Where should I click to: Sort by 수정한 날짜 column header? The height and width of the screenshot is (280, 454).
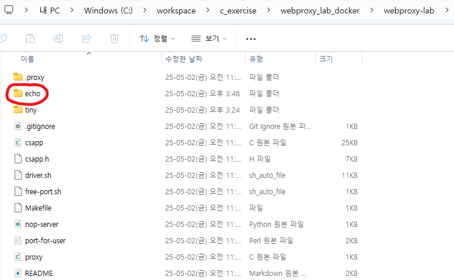184,59
